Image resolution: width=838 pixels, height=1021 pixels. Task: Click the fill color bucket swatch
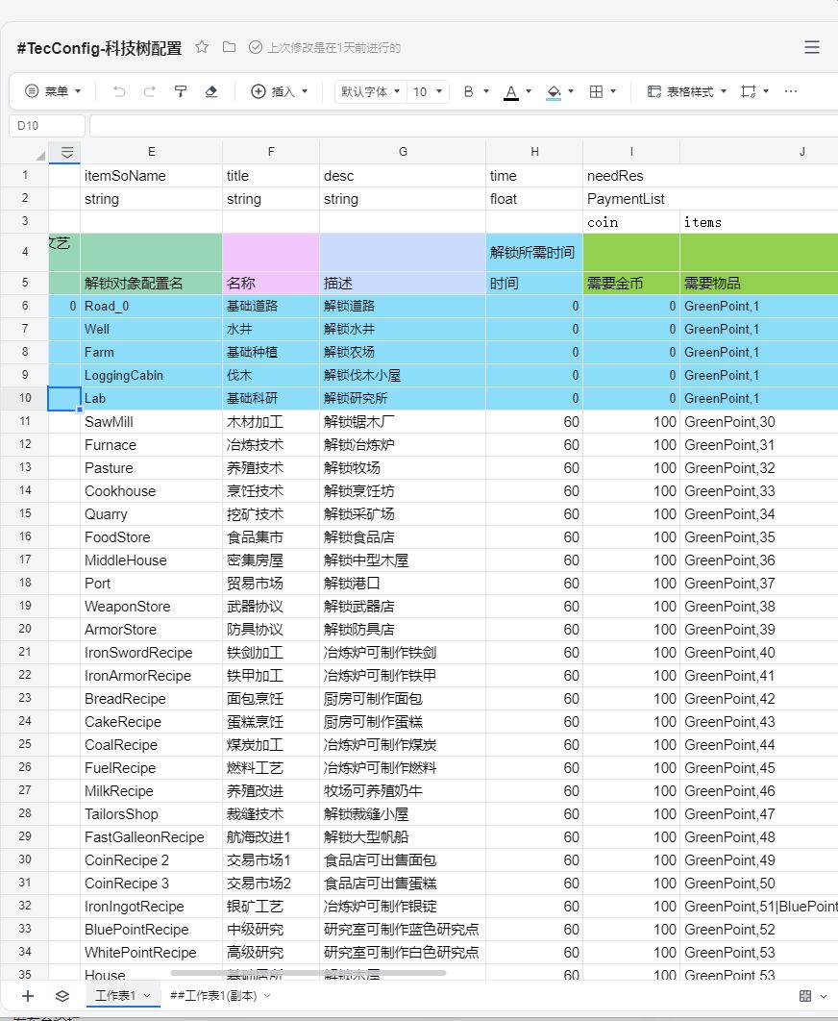(554, 91)
